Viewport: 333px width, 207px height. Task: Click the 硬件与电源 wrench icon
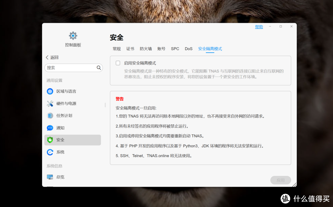[50, 103]
